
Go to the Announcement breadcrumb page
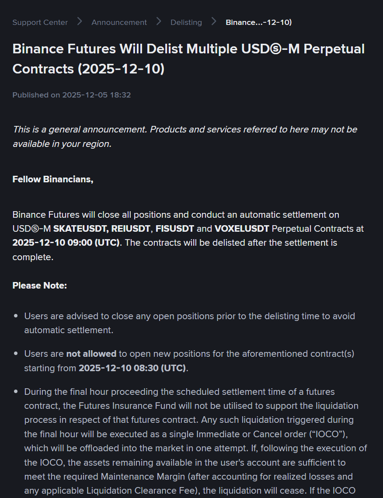coord(119,22)
